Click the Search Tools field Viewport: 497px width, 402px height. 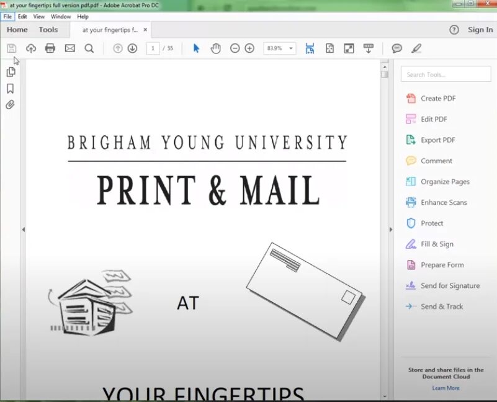click(446, 74)
